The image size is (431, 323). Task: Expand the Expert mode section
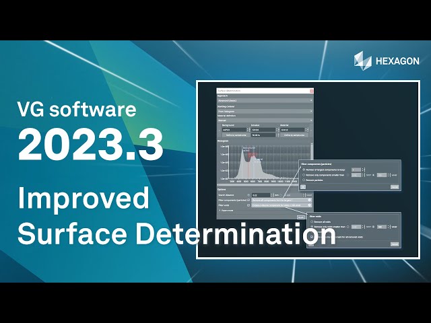tap(226, 211)
